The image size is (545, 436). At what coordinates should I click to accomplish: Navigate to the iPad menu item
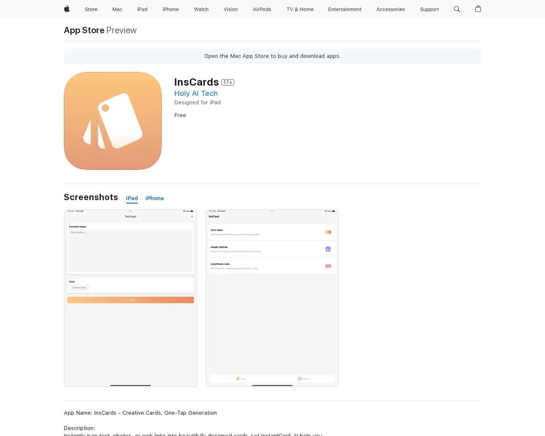tap(142, 9)
